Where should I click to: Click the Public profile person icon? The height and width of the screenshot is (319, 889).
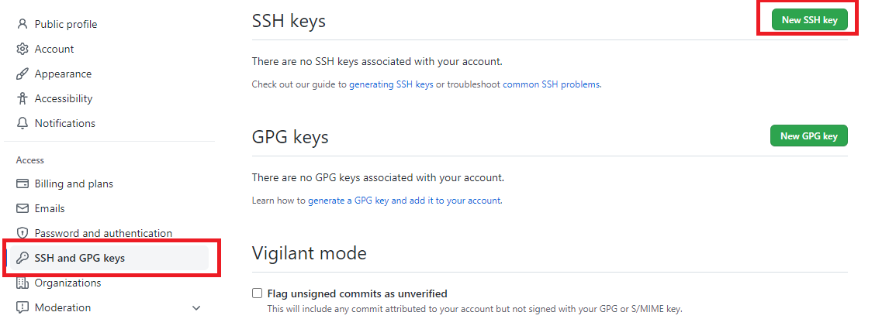22,24
